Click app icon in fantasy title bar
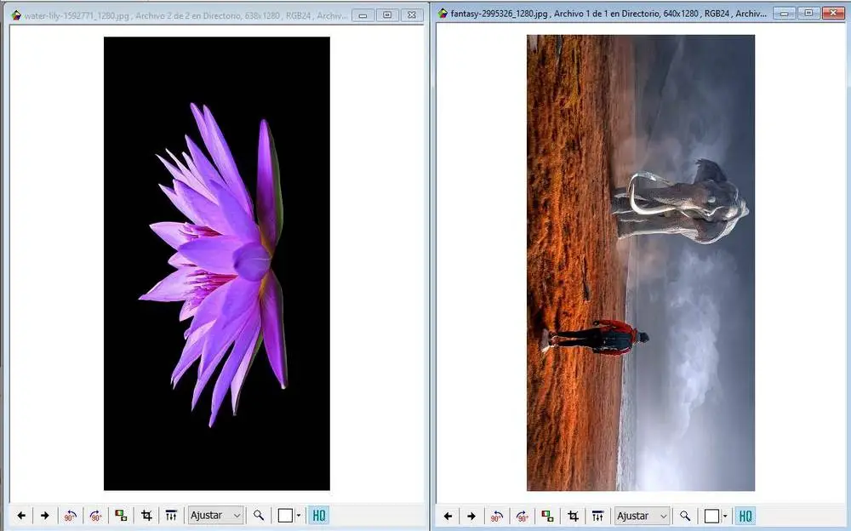This screenshot has width=851, height=531. point(443,13)
